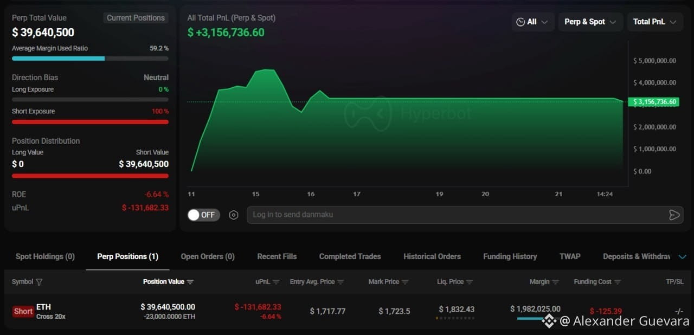Click the -23,000.0000 ETH size text
The height and width of the screenshot is (335, 694).
click(x=169, y=317)
